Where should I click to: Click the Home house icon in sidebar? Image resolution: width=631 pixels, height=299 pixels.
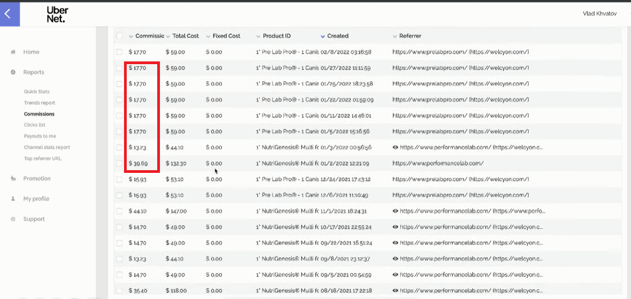(x=13, y=52)
